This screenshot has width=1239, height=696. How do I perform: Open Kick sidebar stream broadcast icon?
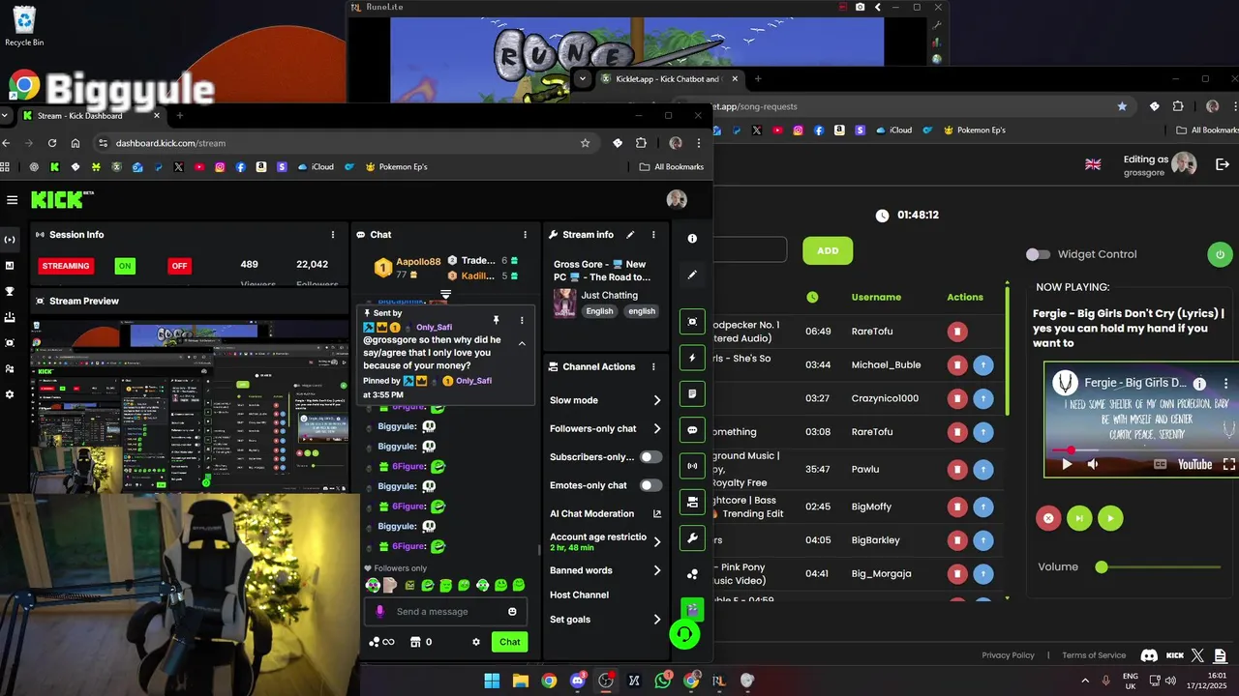tap(11, 239)
